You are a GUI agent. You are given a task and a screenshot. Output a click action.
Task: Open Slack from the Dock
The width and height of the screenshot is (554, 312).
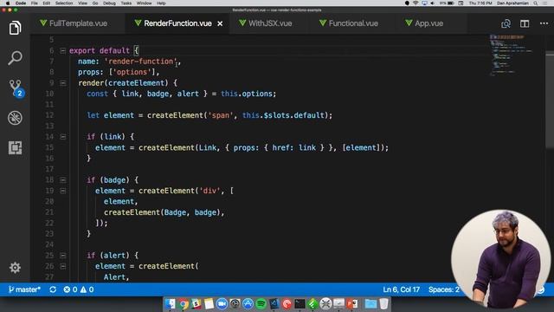(x=196, y=304)
